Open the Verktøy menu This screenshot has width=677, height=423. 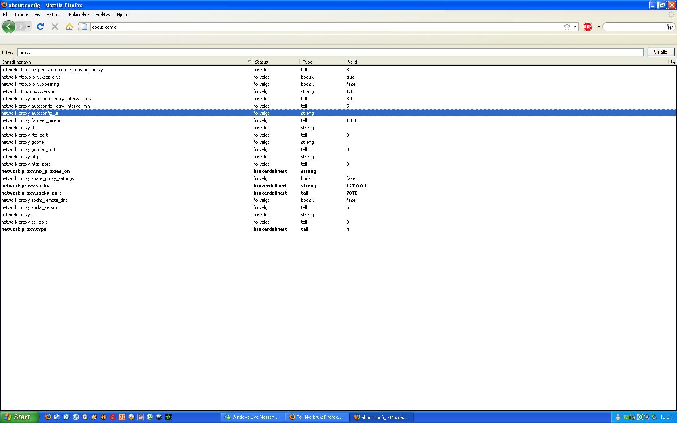103,15
